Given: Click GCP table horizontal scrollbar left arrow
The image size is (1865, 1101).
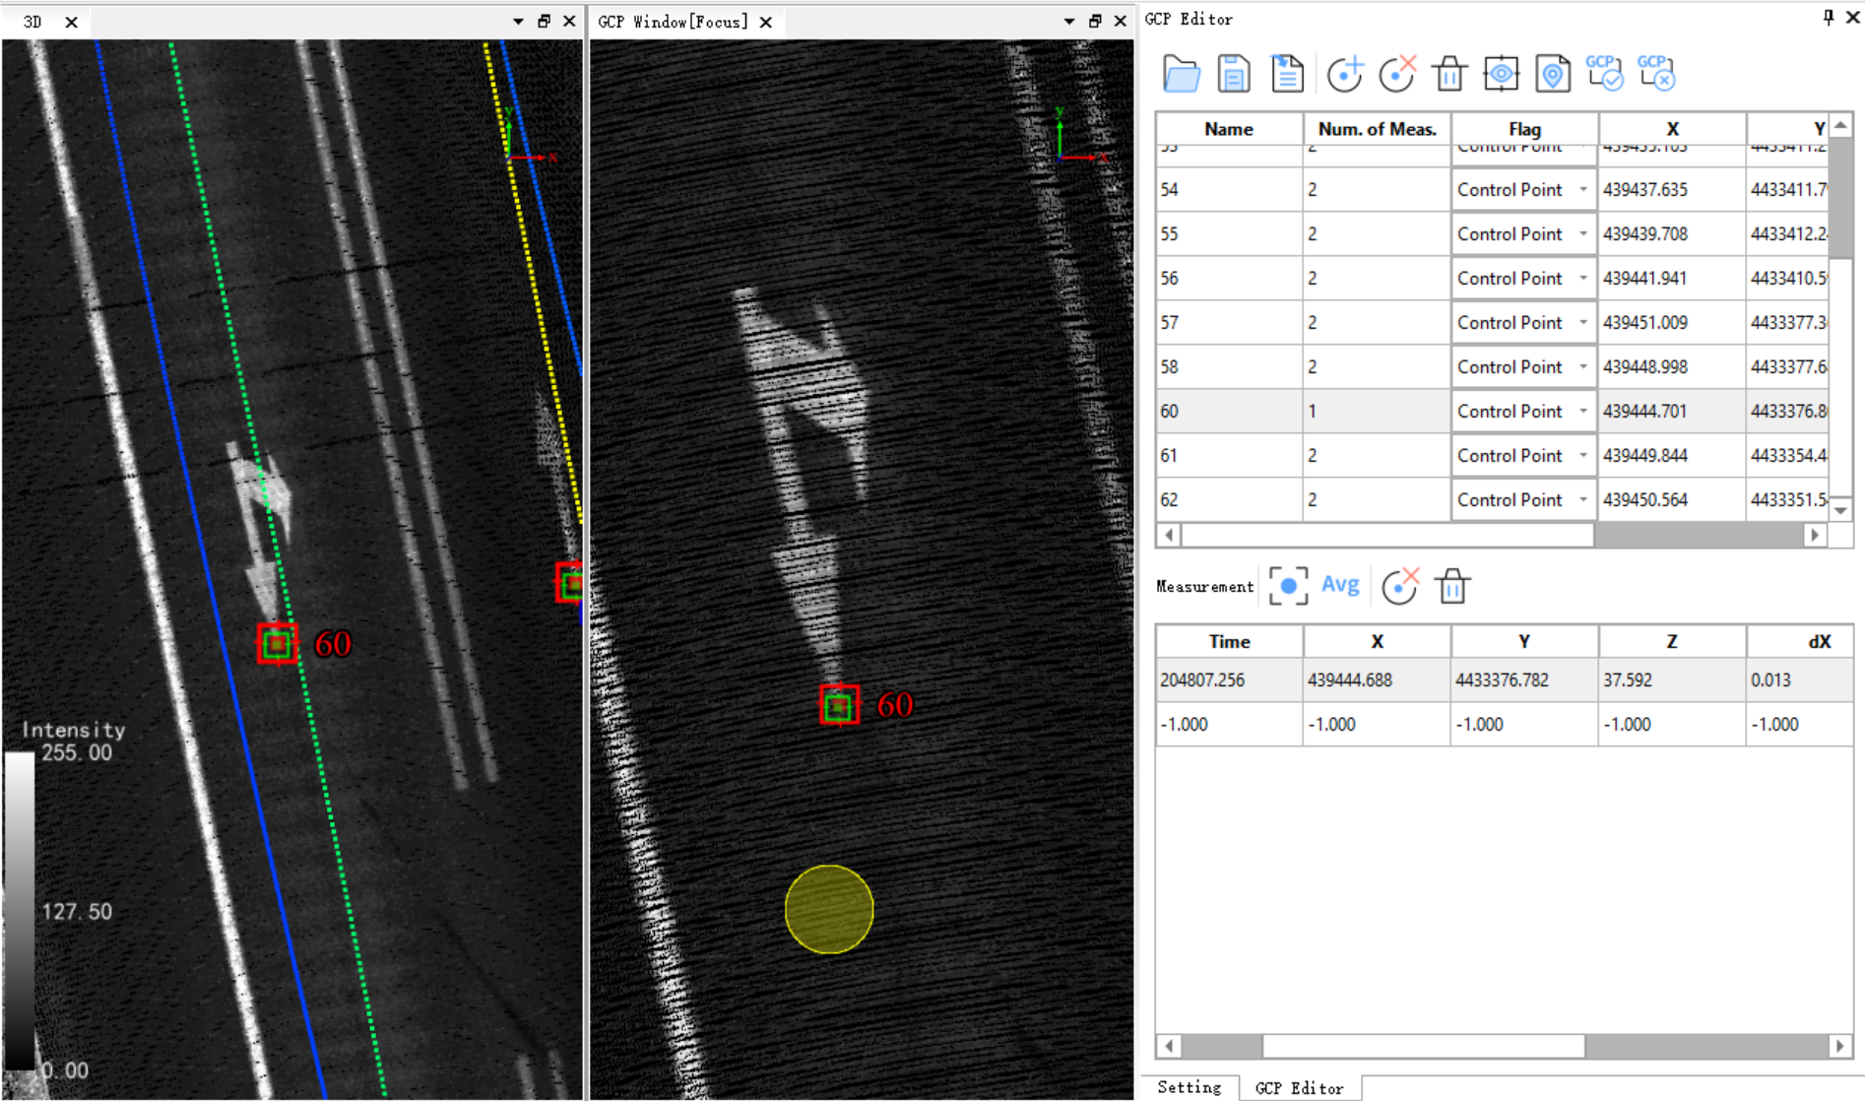Looking at the screenshot, I should point(1169,535).
